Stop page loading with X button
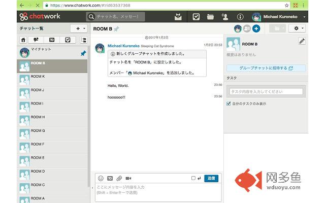 (x=38, y=6)
